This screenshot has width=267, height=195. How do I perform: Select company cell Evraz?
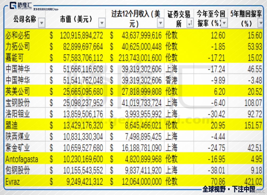tap(13, 182)
